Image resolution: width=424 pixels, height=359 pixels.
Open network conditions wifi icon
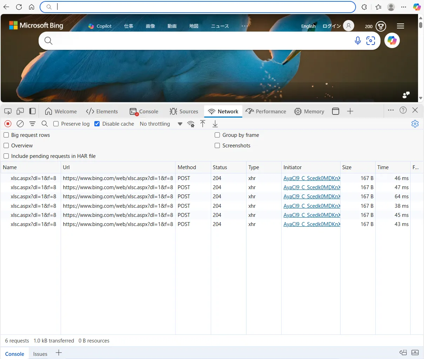coord(191,124)
